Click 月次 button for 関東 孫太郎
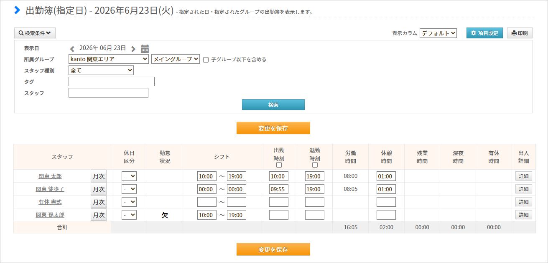Viewport: 548px width, 263px height. pyautogui.click(x=99, y=215)
